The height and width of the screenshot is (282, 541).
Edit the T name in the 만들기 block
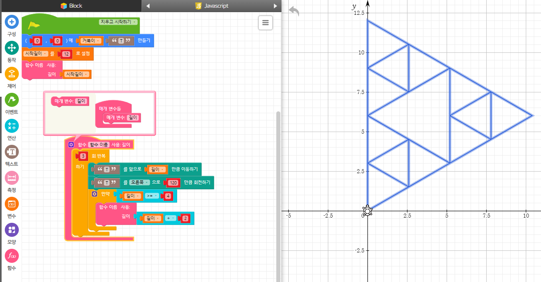point(122,40)
